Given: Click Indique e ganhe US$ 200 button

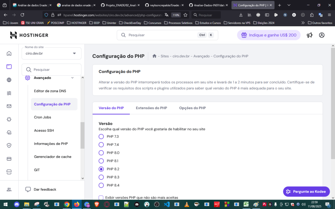Looking at the screenshot, I should 269,35.
